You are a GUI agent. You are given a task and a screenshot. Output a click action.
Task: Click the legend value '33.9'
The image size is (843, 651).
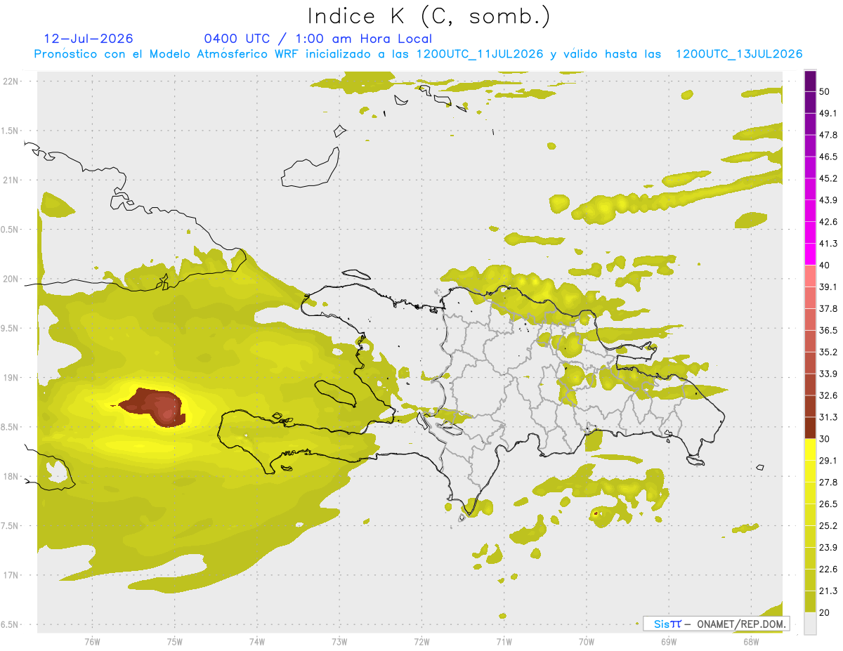(828, 374)
